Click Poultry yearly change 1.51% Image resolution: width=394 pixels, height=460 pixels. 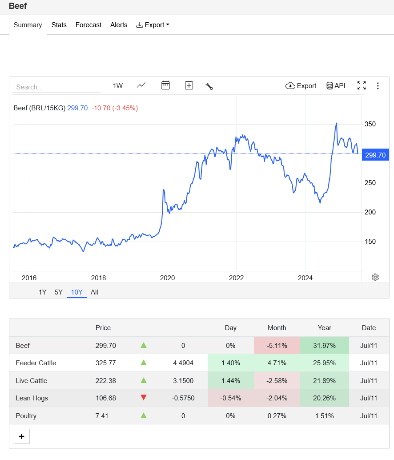325,416
